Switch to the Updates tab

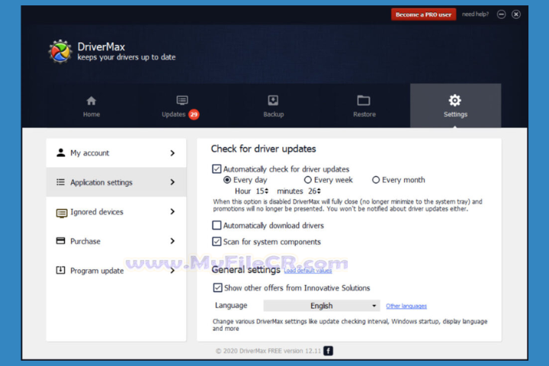coord(181,106)
